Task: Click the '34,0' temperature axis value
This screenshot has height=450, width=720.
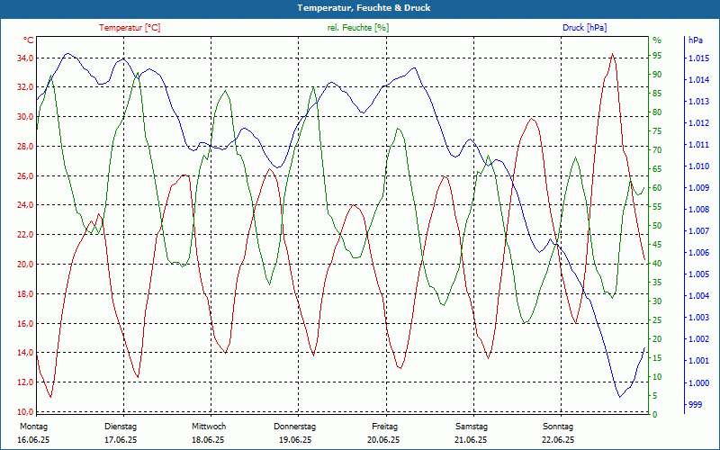Action: tap(25, 58)
